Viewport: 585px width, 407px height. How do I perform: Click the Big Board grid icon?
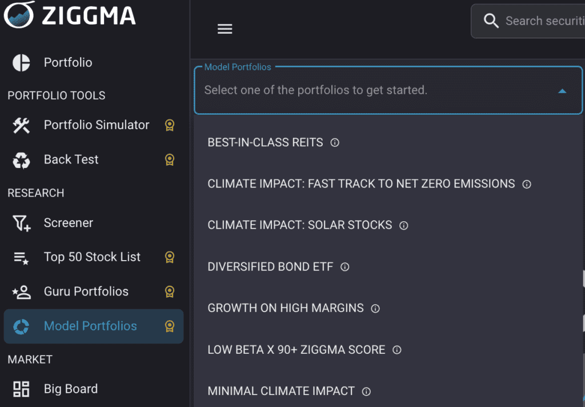click(21, 389)
